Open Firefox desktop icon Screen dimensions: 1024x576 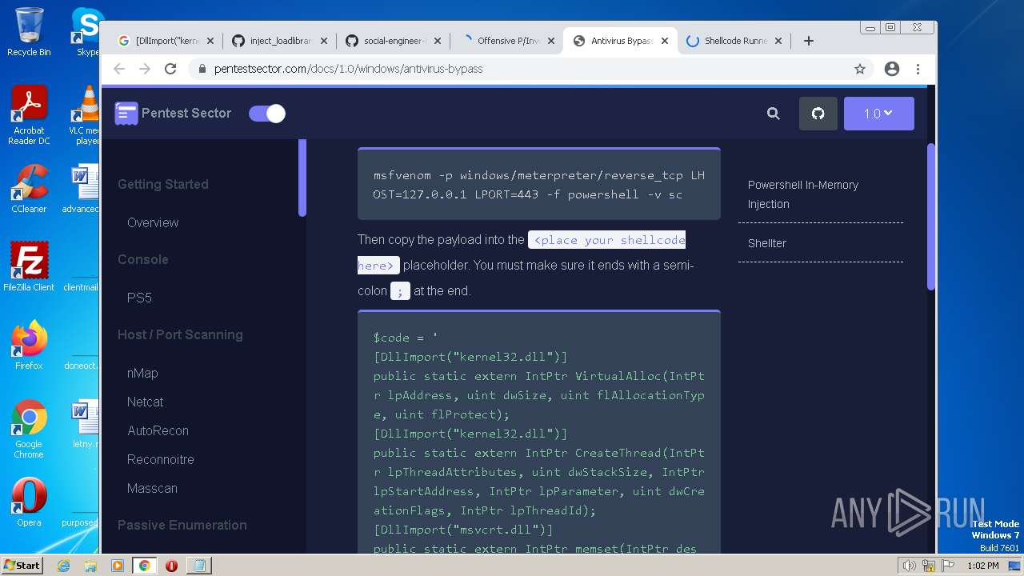click(29, 346)
